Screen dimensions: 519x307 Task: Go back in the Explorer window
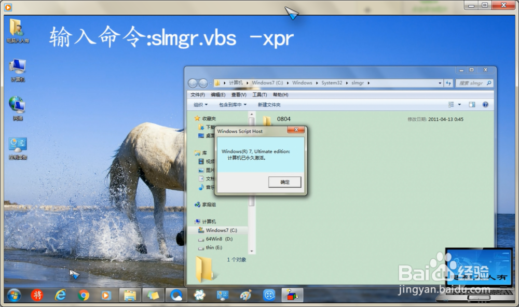coord(193,83)
